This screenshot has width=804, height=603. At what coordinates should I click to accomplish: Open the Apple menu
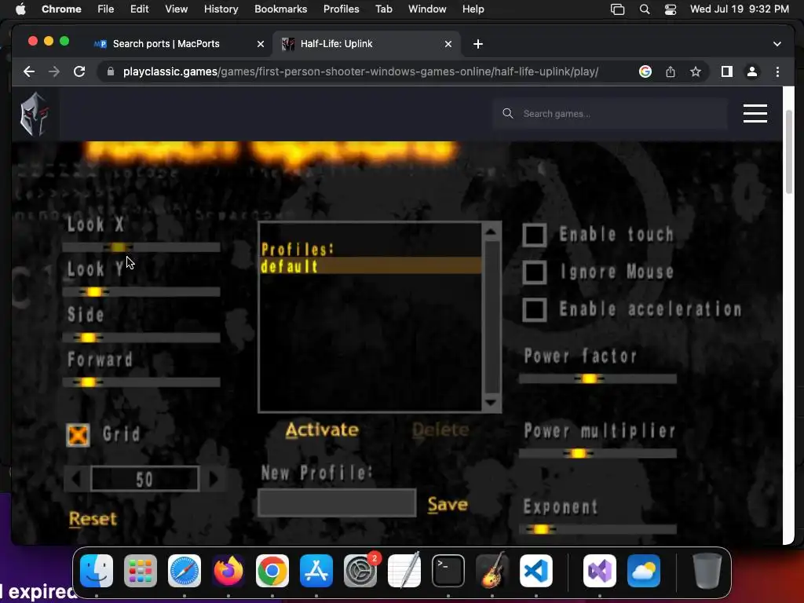21,9
